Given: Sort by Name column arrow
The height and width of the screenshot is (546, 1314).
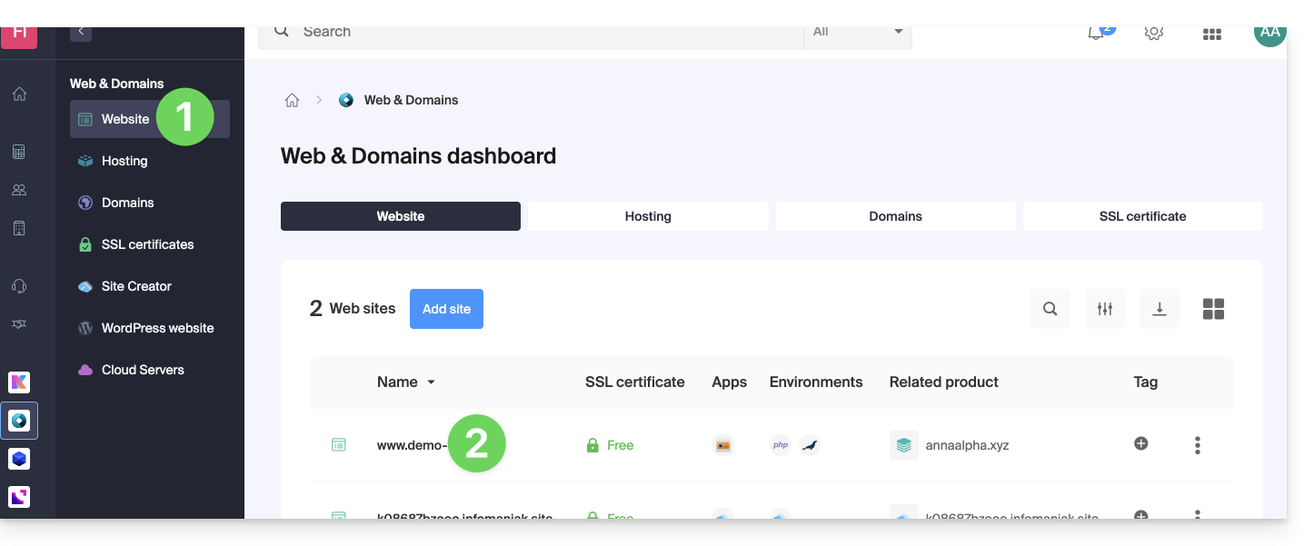Looking at the screenshot, I should pyautogui.click(x=432, y=382).
